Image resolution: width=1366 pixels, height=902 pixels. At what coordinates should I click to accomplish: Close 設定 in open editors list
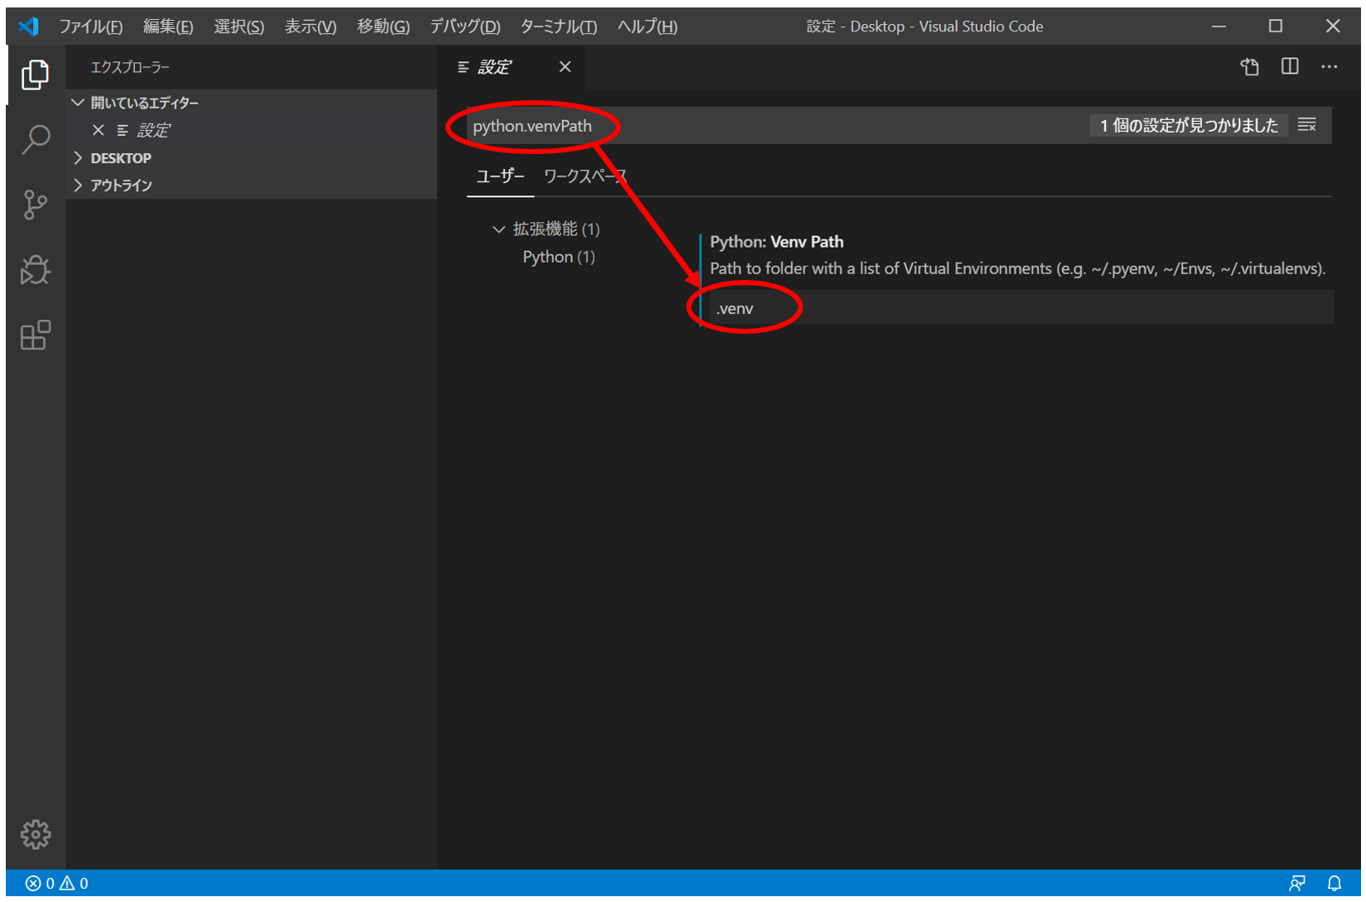99,130
